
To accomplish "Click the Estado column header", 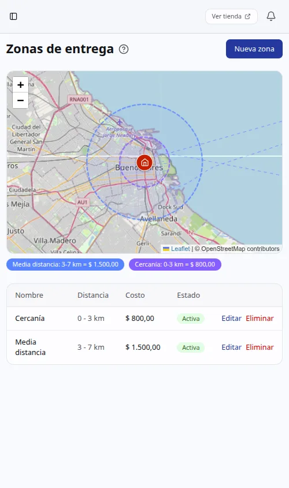I will 188,295.
